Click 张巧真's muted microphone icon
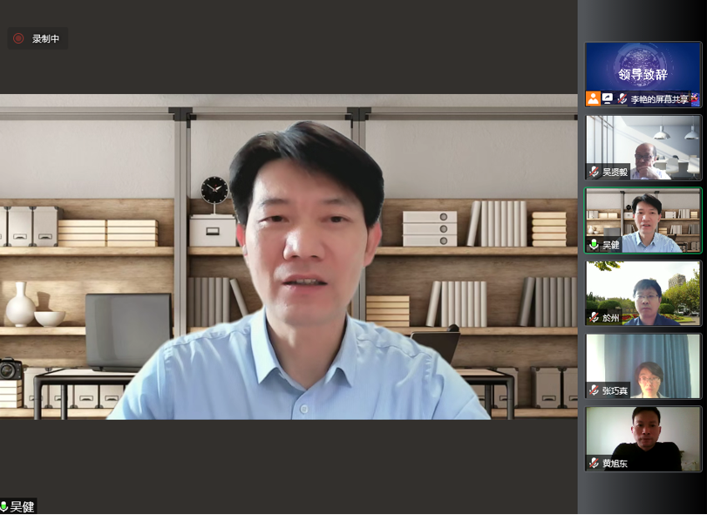Image resolution: width=707 pixels, height=515 pixels. tap(594, 390)
